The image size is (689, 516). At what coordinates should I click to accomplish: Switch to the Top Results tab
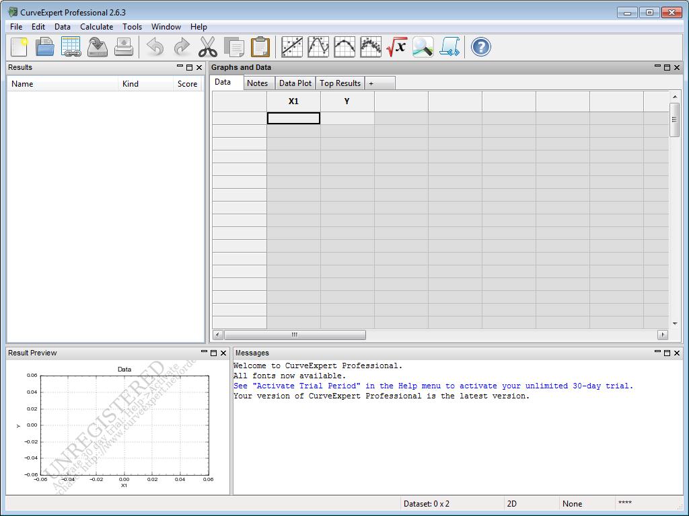click(x=340, y=83)
